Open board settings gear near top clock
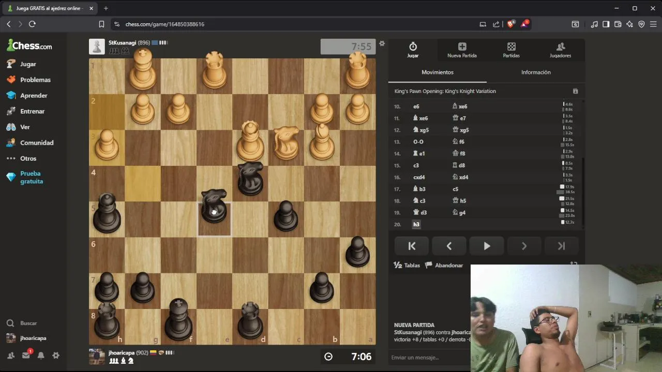This screenshot has height=372, width=662. click(x=382, y=43)
